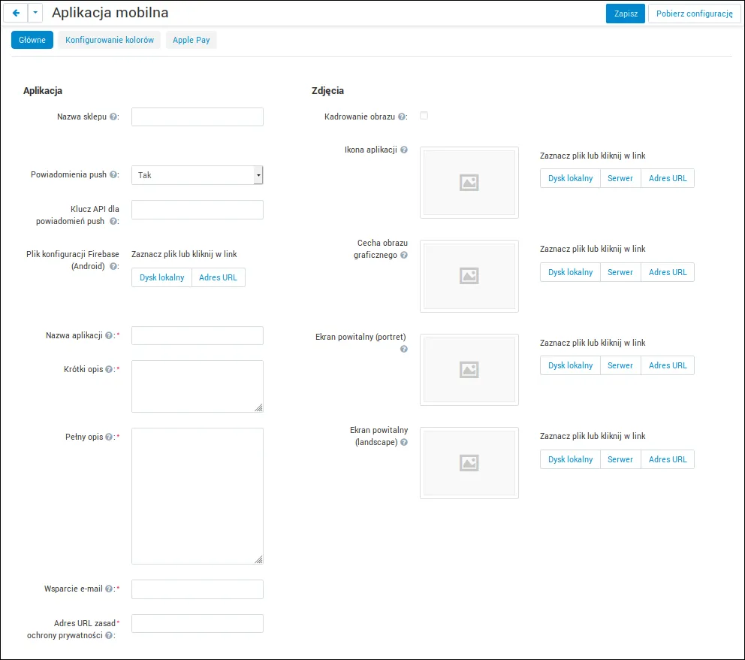The width and height of the screenshot is (745, 660).
Task: Click help icon next to Pełny opis
Action: (x=109, y=437)
